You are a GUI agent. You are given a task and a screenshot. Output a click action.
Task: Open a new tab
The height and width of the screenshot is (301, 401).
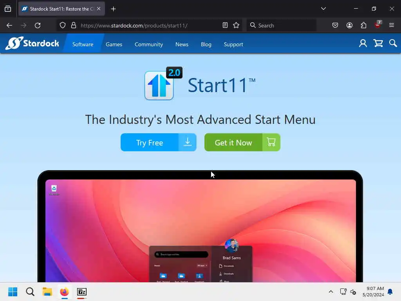(x=113, y=9)
